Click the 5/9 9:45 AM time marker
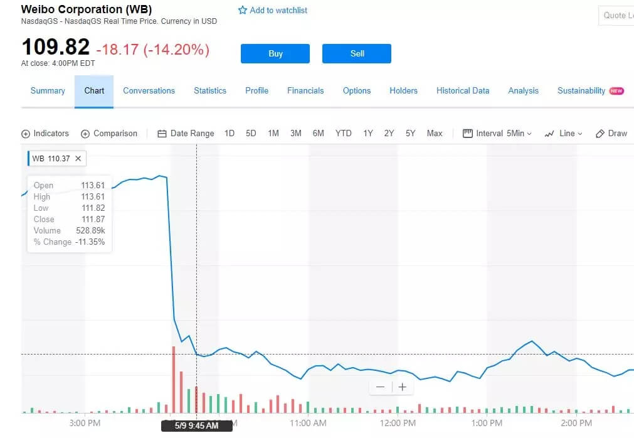 click(x=196, y=425)
